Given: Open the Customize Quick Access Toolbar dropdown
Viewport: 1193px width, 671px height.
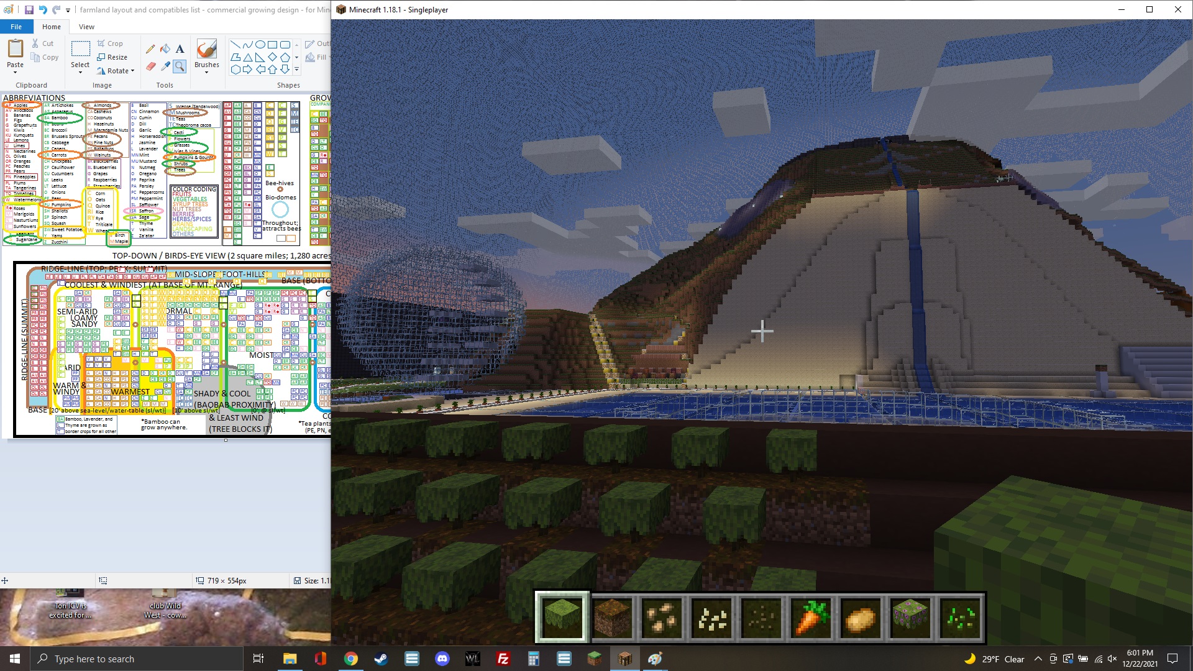Looking at the screenshot, I should 68,10.
